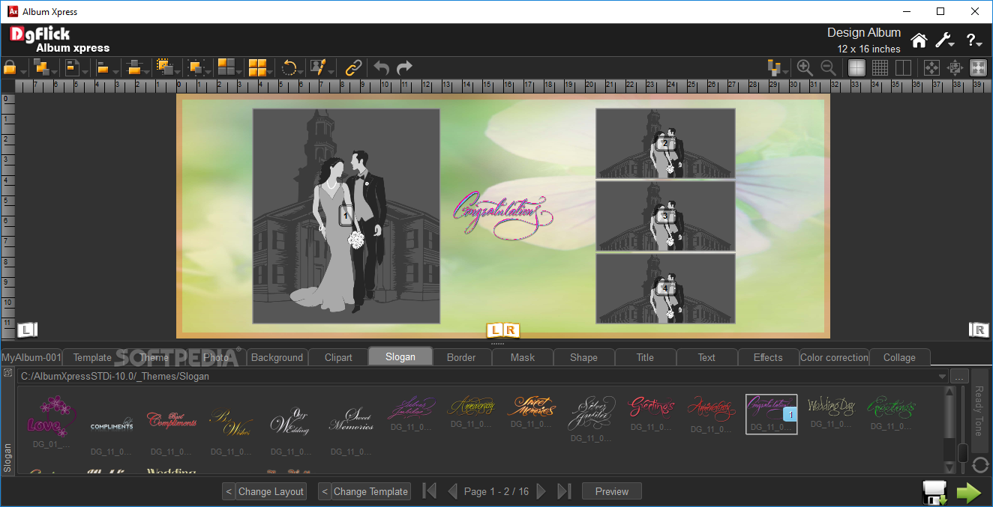Image resolution: width=993 pixels, height=507 pixels.
Task: Click the align to page icon
Action: coord(72,67)
